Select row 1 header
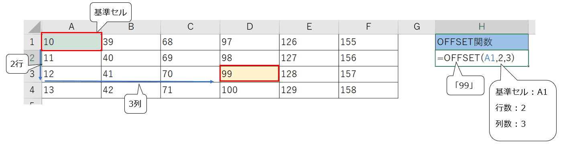 click(x=33, y=42)
